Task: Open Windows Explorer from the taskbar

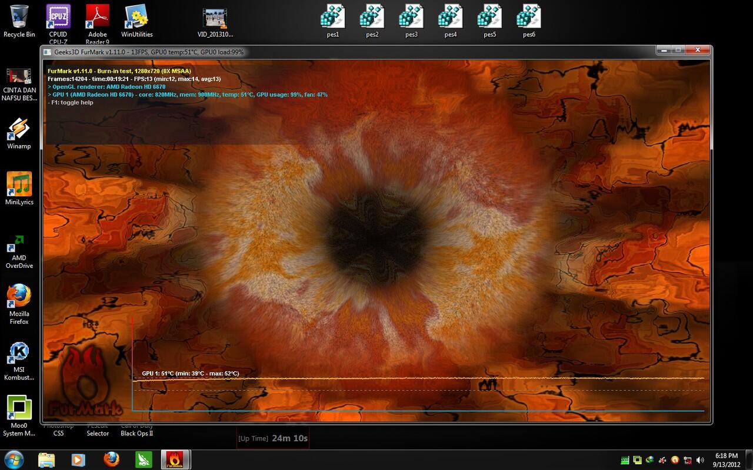Action: tap(46, 459)
